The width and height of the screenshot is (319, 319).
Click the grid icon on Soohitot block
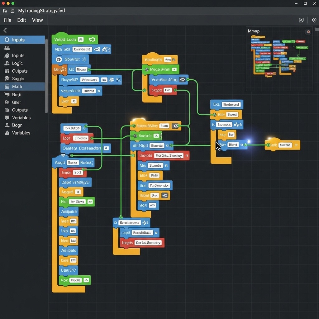[84, 59]
